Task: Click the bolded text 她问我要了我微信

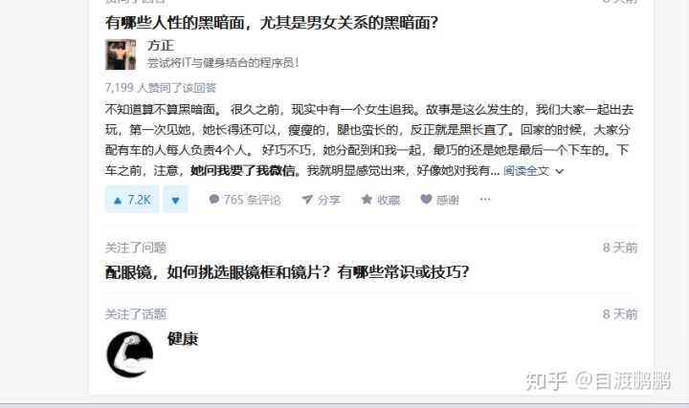Action: (x=242, y=171)
